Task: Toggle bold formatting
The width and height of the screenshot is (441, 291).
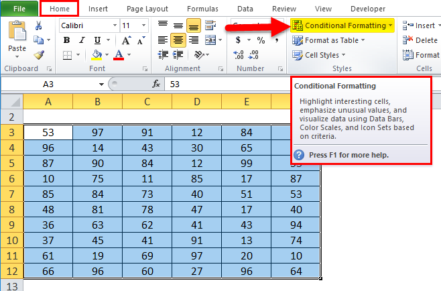Action: pos(66,40)
